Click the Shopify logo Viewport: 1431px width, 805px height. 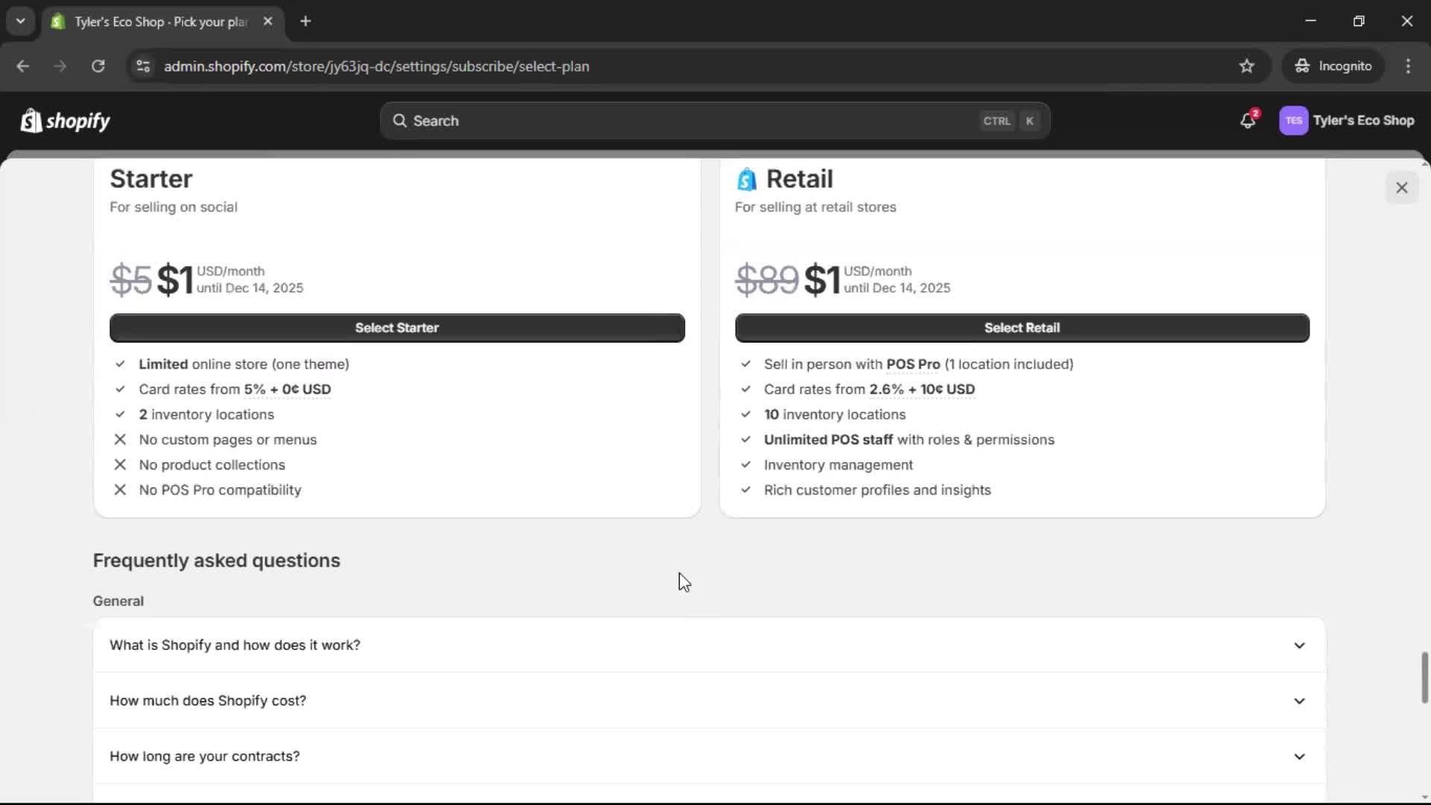point(65,121)
